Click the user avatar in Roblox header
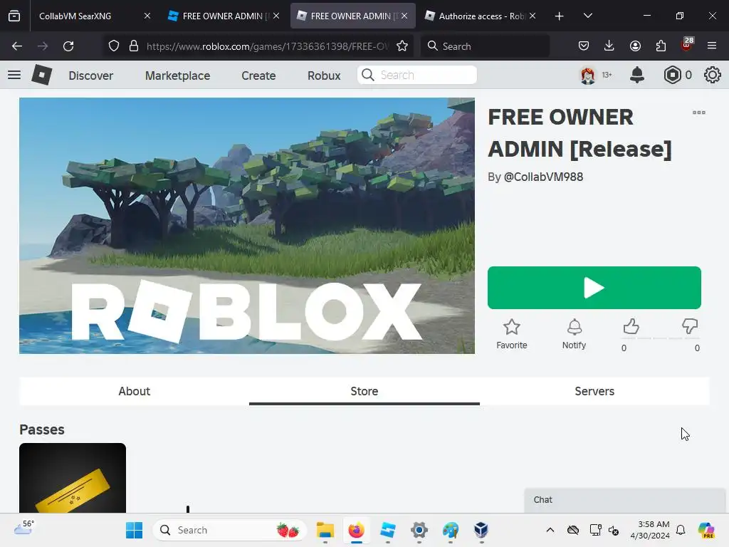The width and height of the screenshot is (729, 547). point(587,75)
